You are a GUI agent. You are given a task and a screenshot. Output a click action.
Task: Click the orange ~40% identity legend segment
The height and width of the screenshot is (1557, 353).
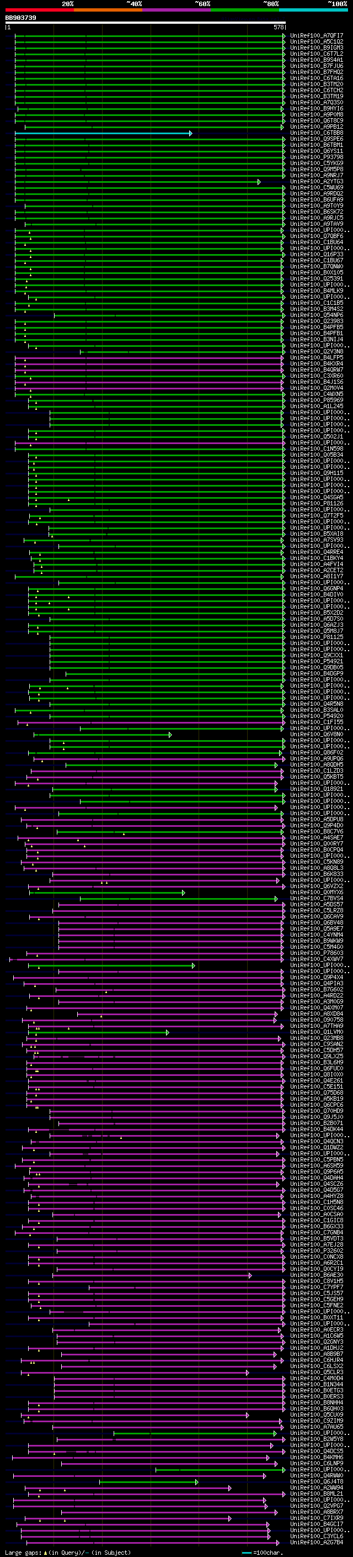109,10
